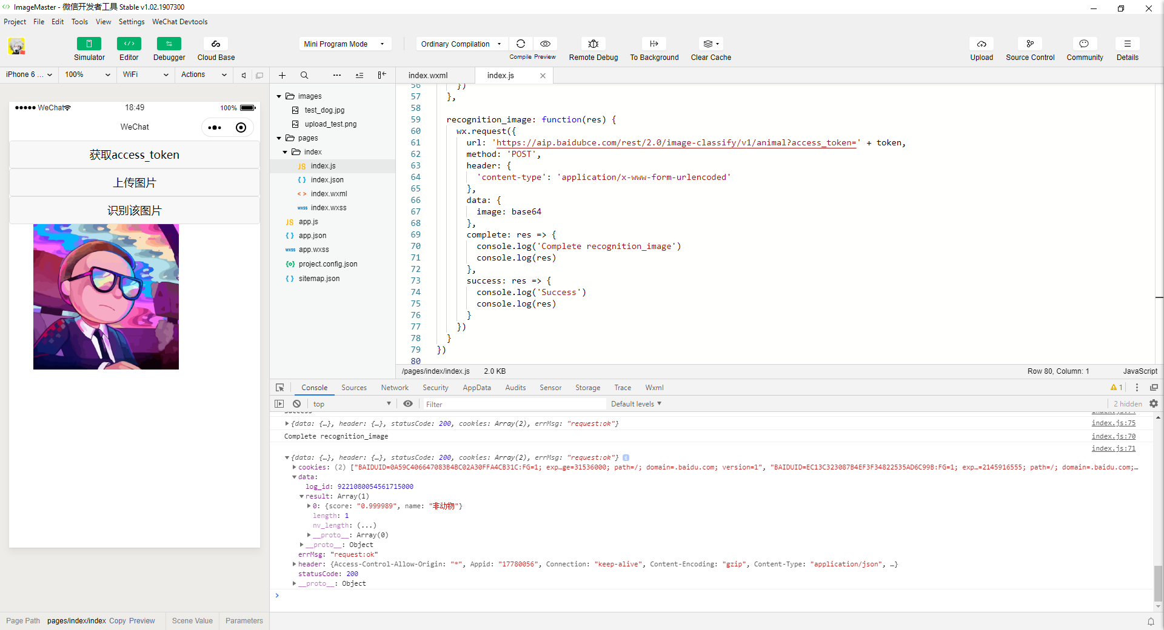Viewport: 1164px width, 630px height.
Task: Open the Actions dropdown
Action: pyautogui.click(x=204, y=75)
